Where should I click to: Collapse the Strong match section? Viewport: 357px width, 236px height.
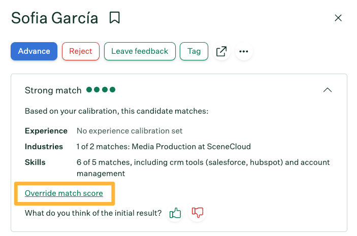tap(328, 90)
